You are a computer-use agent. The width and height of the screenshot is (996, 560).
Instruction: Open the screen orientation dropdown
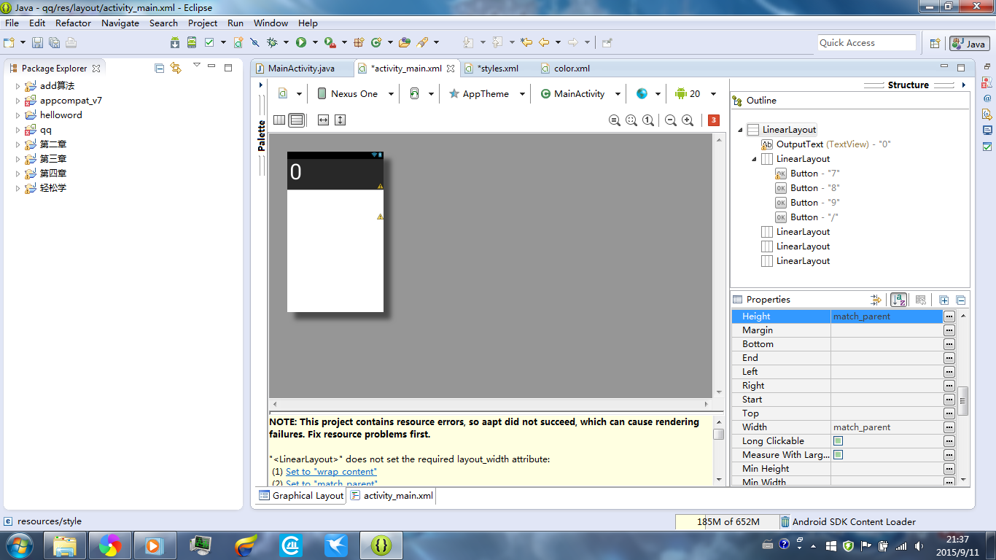coord(422,94)
